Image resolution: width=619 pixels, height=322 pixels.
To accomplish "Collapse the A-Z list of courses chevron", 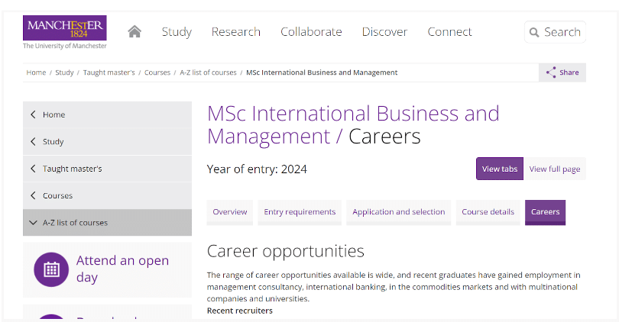I will pyautogui.click(x=33, y=223).
